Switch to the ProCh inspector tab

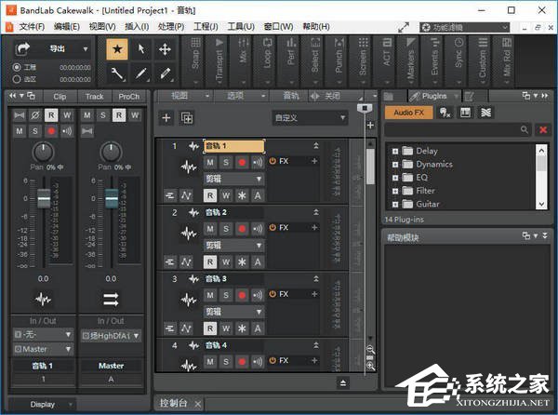129,96
